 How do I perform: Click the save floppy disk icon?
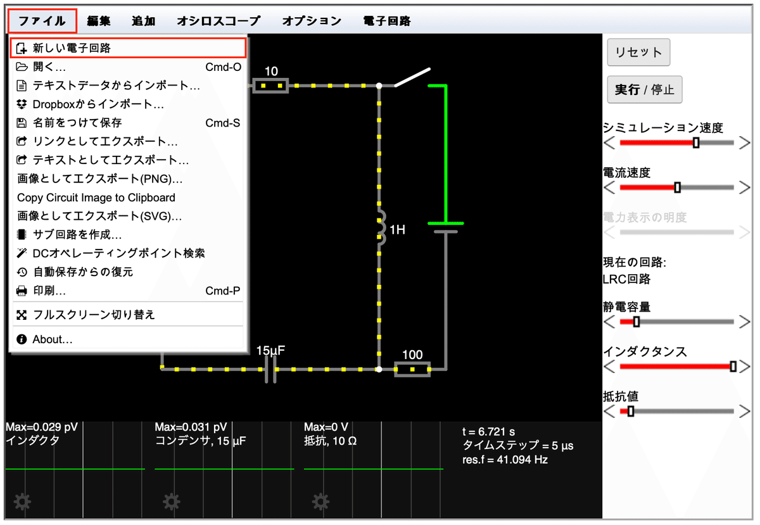(22, 123)
